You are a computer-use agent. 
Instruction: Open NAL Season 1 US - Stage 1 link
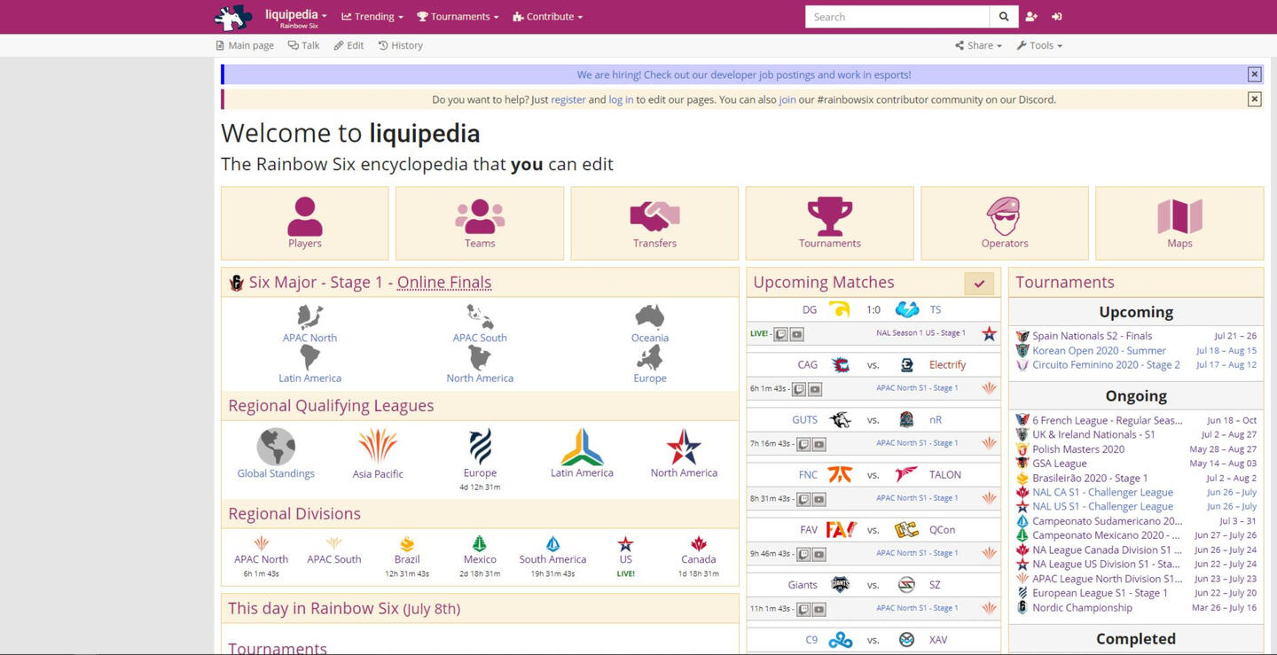(921, 333)
